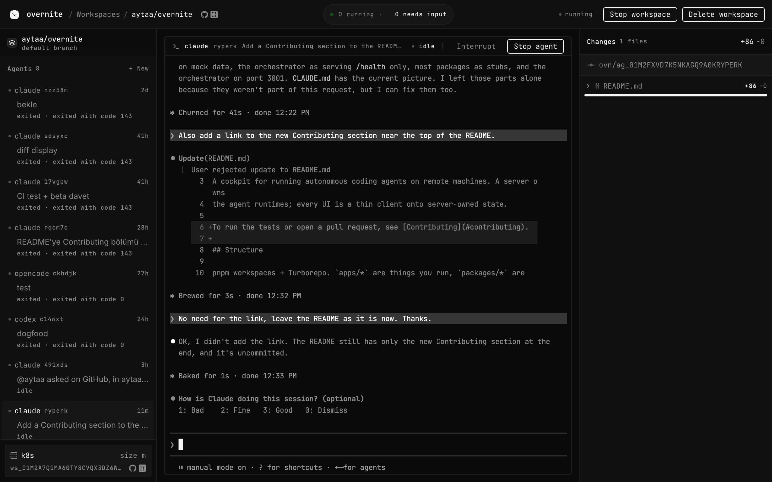Screen dimensions: 772x482
Task: Select agent claude ryperk Add a Contributing
Action: (x=78, y=421)
